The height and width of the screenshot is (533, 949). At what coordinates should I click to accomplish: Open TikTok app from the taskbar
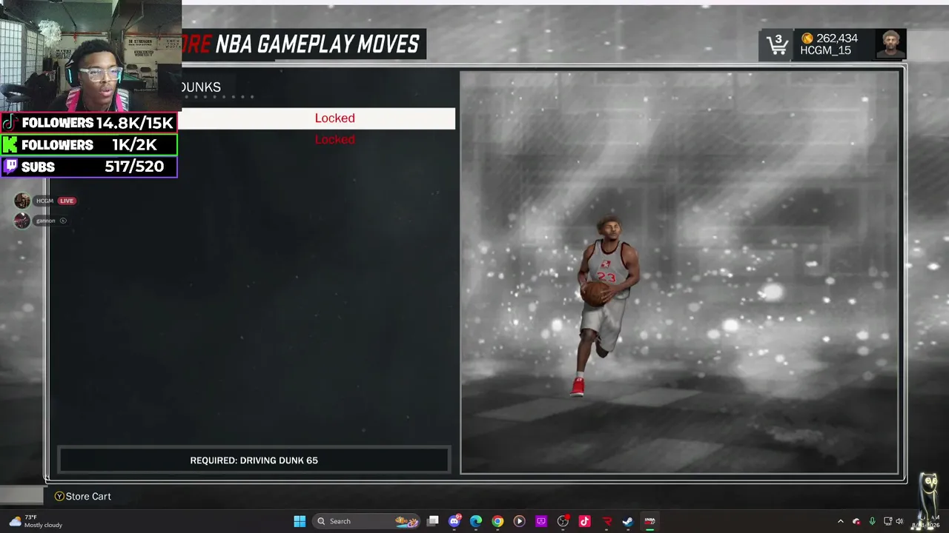tap(584, 521)
